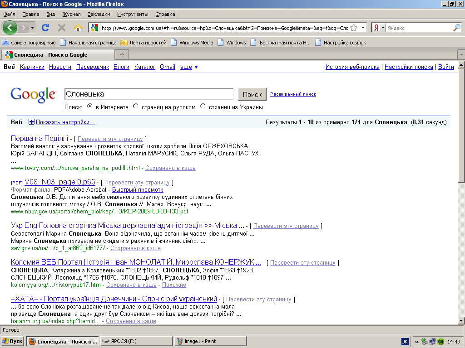
Task: Open the Новости link
Action: (60, 67)
